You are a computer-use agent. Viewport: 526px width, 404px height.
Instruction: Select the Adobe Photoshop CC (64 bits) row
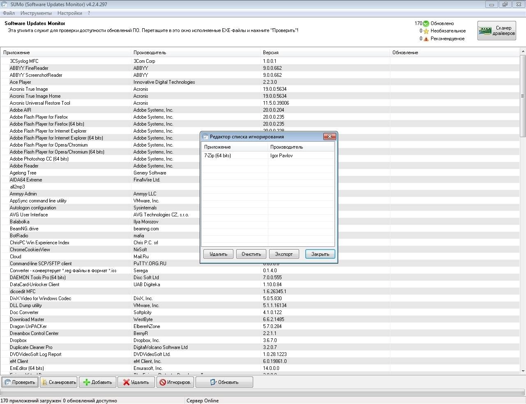pos(100,159)
